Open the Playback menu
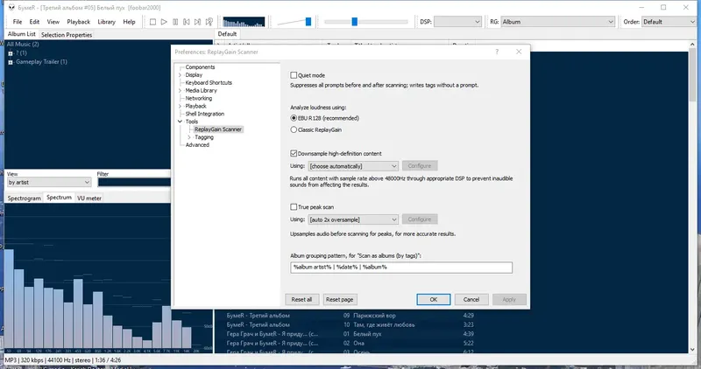This screenshot has height=369, width=701. [x=79, y=21]
